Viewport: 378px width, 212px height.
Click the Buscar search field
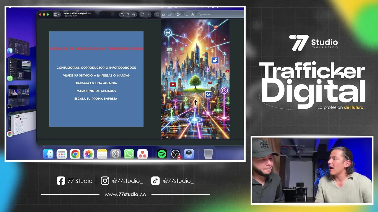(220, 14)
